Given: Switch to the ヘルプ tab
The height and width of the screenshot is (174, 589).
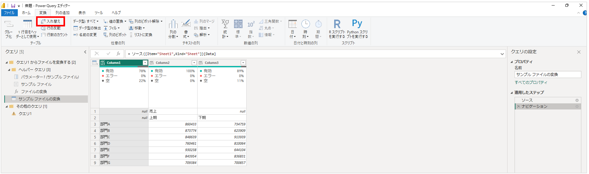Looking at the screenshot, I should (116, 13).
